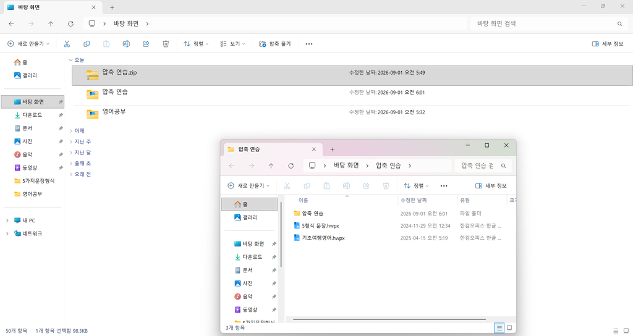
Task: Click the up arrow in the back window
Action: (51, 24)
